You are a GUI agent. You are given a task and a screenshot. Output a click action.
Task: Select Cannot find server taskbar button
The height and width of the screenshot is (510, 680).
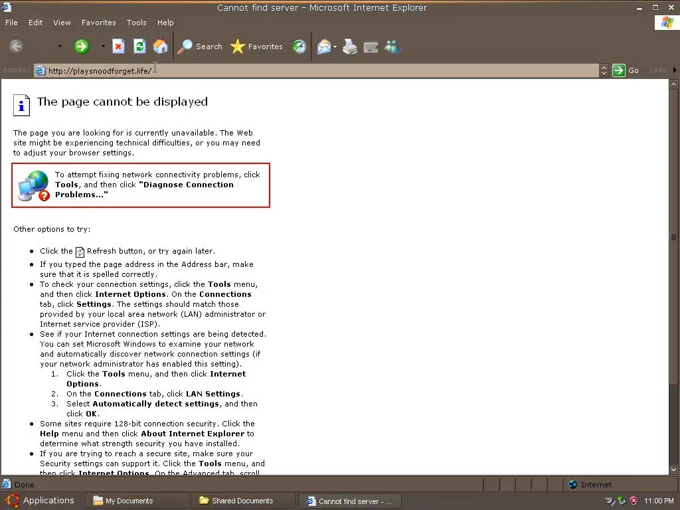(349, 501)
